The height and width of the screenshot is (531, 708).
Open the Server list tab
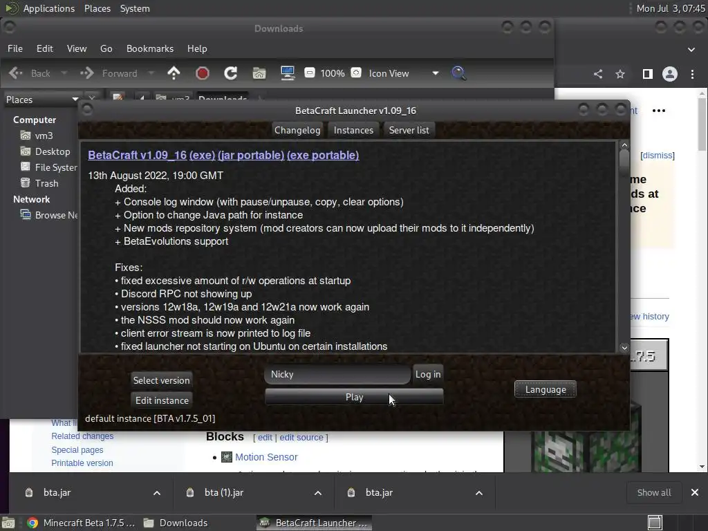[409, 130]
